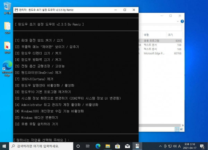Click menu line [A] Administrator 계정

tap(57, 105)
